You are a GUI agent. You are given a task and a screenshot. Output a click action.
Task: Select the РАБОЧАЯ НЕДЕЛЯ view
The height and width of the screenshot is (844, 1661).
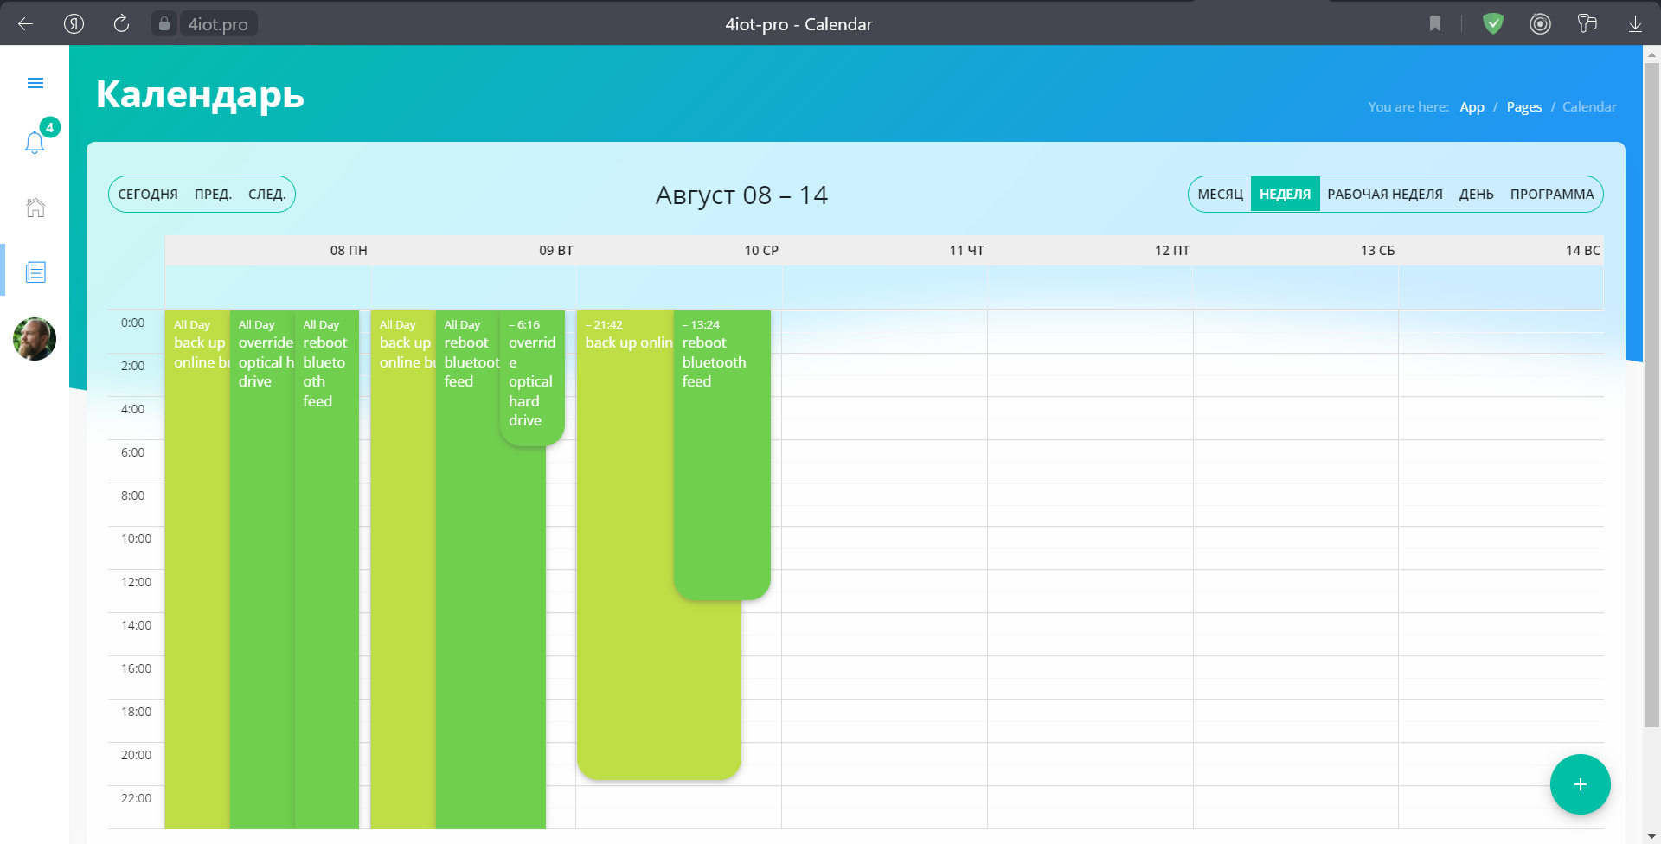point(1384,195)
